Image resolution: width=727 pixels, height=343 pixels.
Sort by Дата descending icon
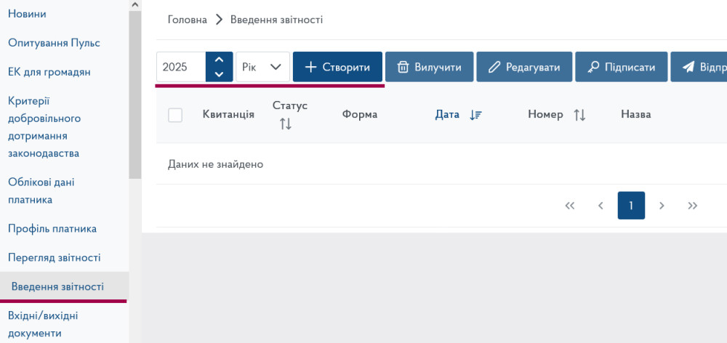point(476,115)
